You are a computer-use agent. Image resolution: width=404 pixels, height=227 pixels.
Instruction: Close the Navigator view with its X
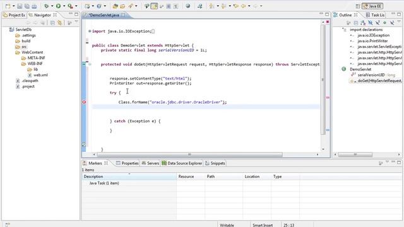(x=55, y=15)
